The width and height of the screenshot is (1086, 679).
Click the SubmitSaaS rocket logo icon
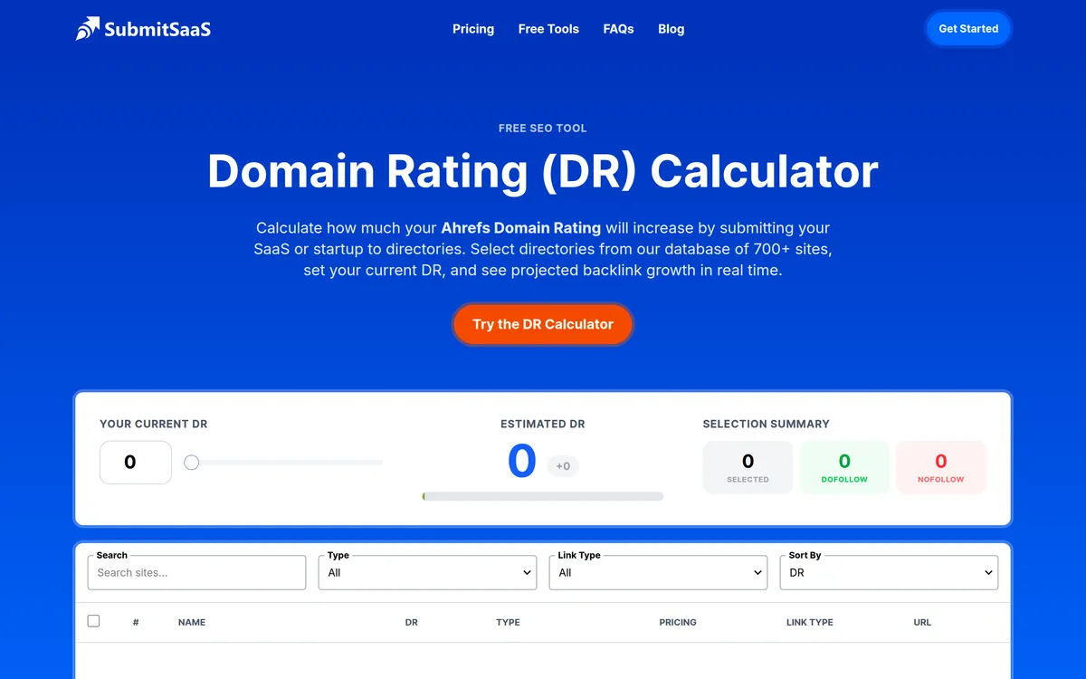pyautogui.click(x=86, y=27)
